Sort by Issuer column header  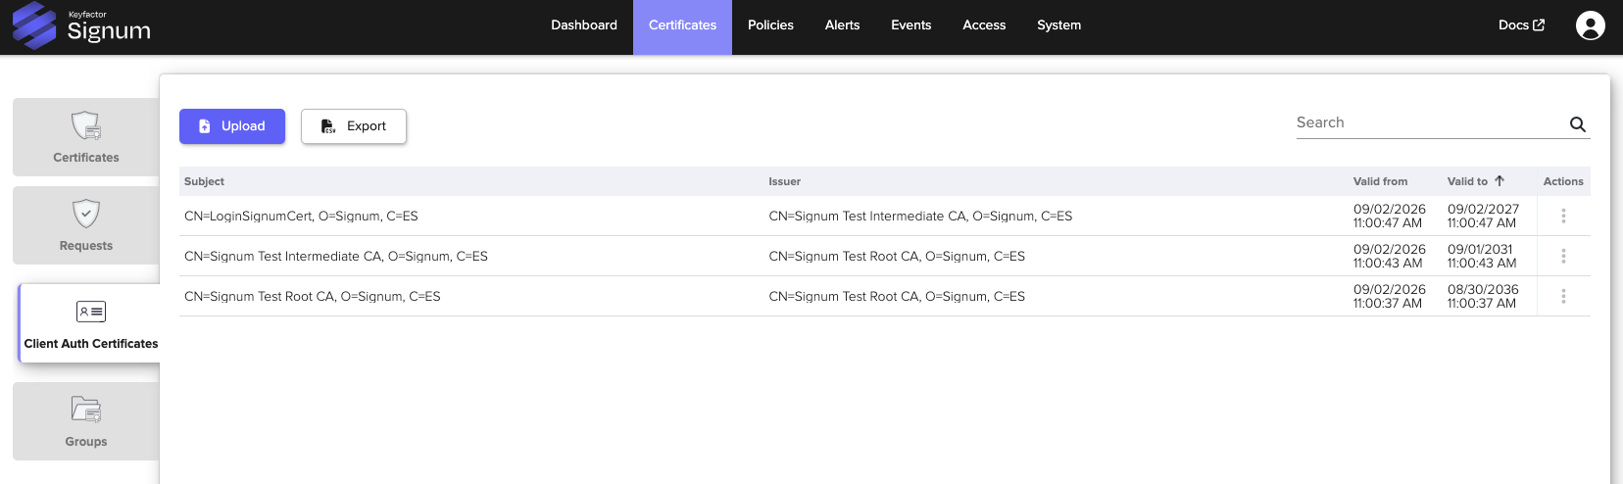(x=784, y=181)
